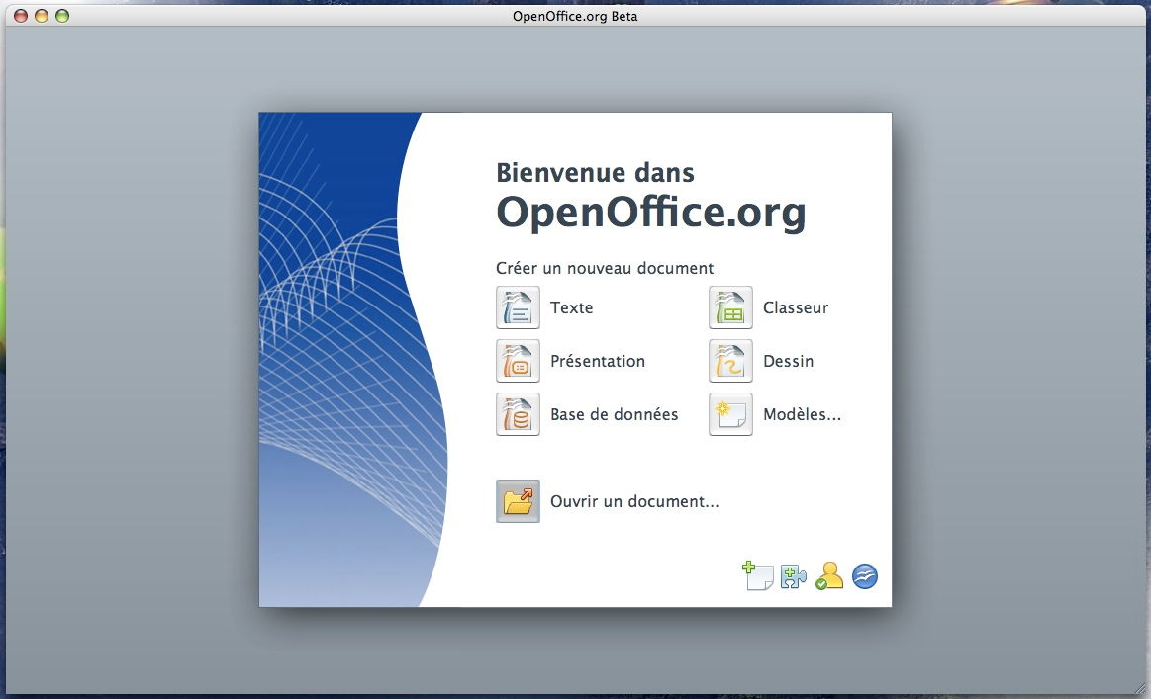This screenshot has width=1151, height=699.
Task: Click the open folder icon
Action: [518, 501]
